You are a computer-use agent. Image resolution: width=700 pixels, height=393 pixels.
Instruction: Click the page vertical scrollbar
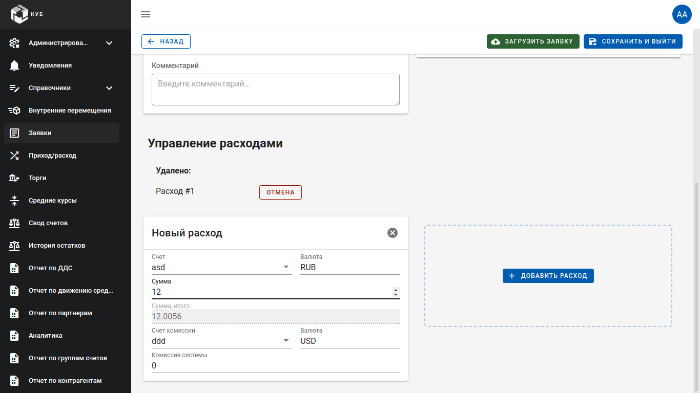[696, 287]
